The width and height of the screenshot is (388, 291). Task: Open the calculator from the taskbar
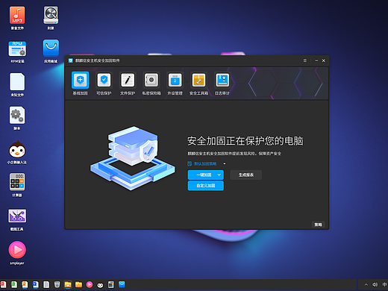click(111, 284)
